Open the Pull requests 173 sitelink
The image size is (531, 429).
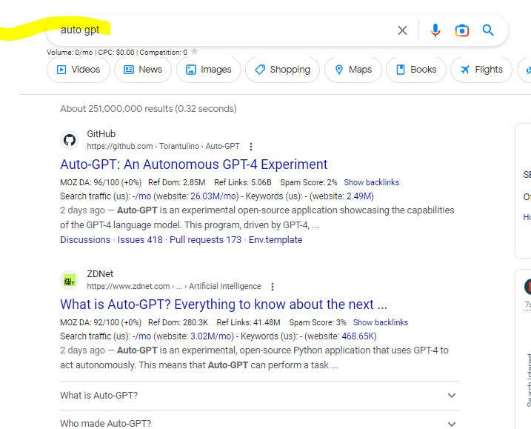(x=206, y=240)
